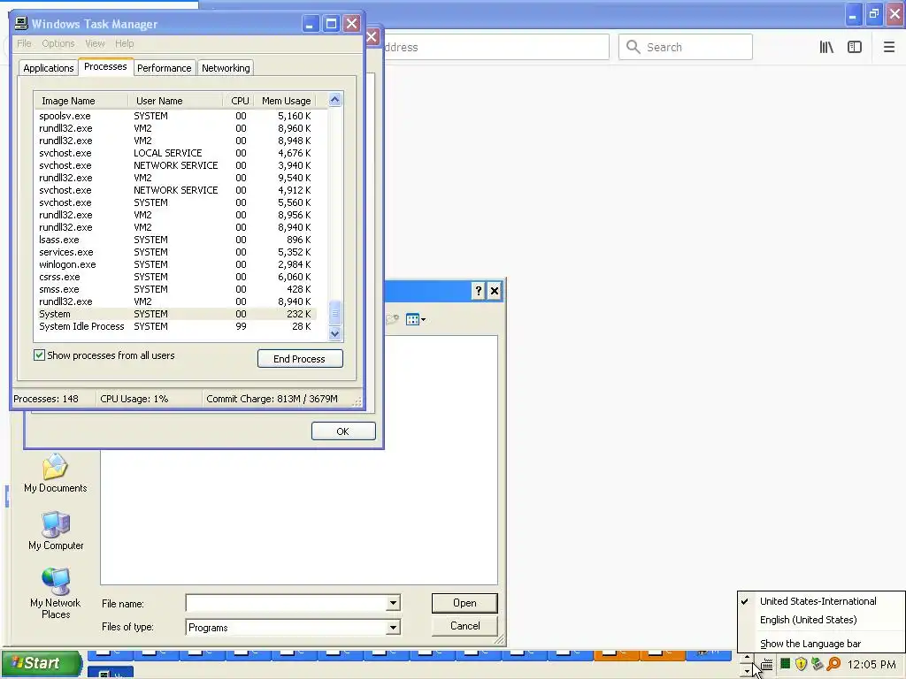This screenshot has height=679, width=906.
Task: Click the create new folder icon
Action: [x=393, y=318]
